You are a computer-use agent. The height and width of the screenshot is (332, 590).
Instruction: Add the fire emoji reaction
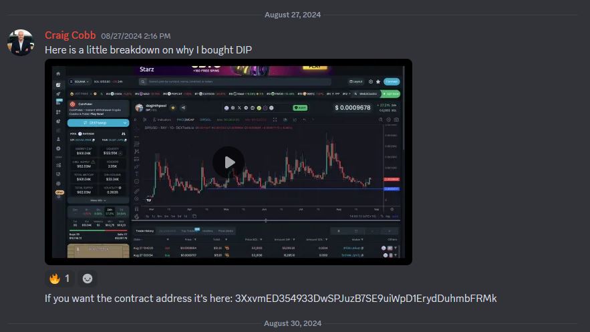click(x=59, y=279)
